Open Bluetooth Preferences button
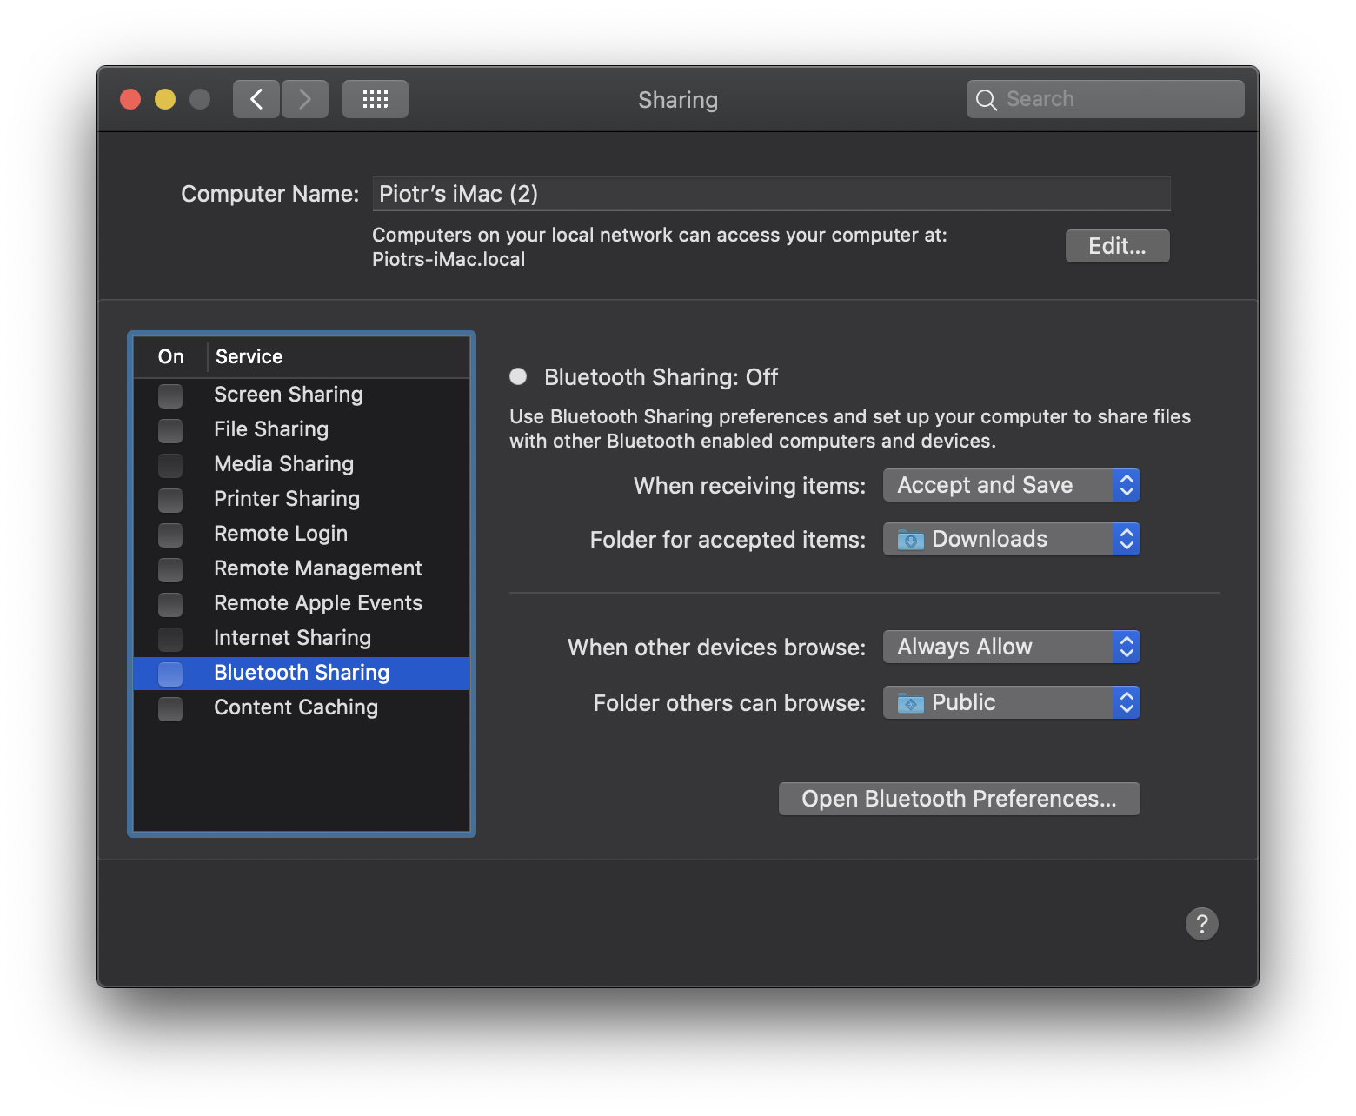The height and width of the screenshot is (1116, 1356). 959,799
